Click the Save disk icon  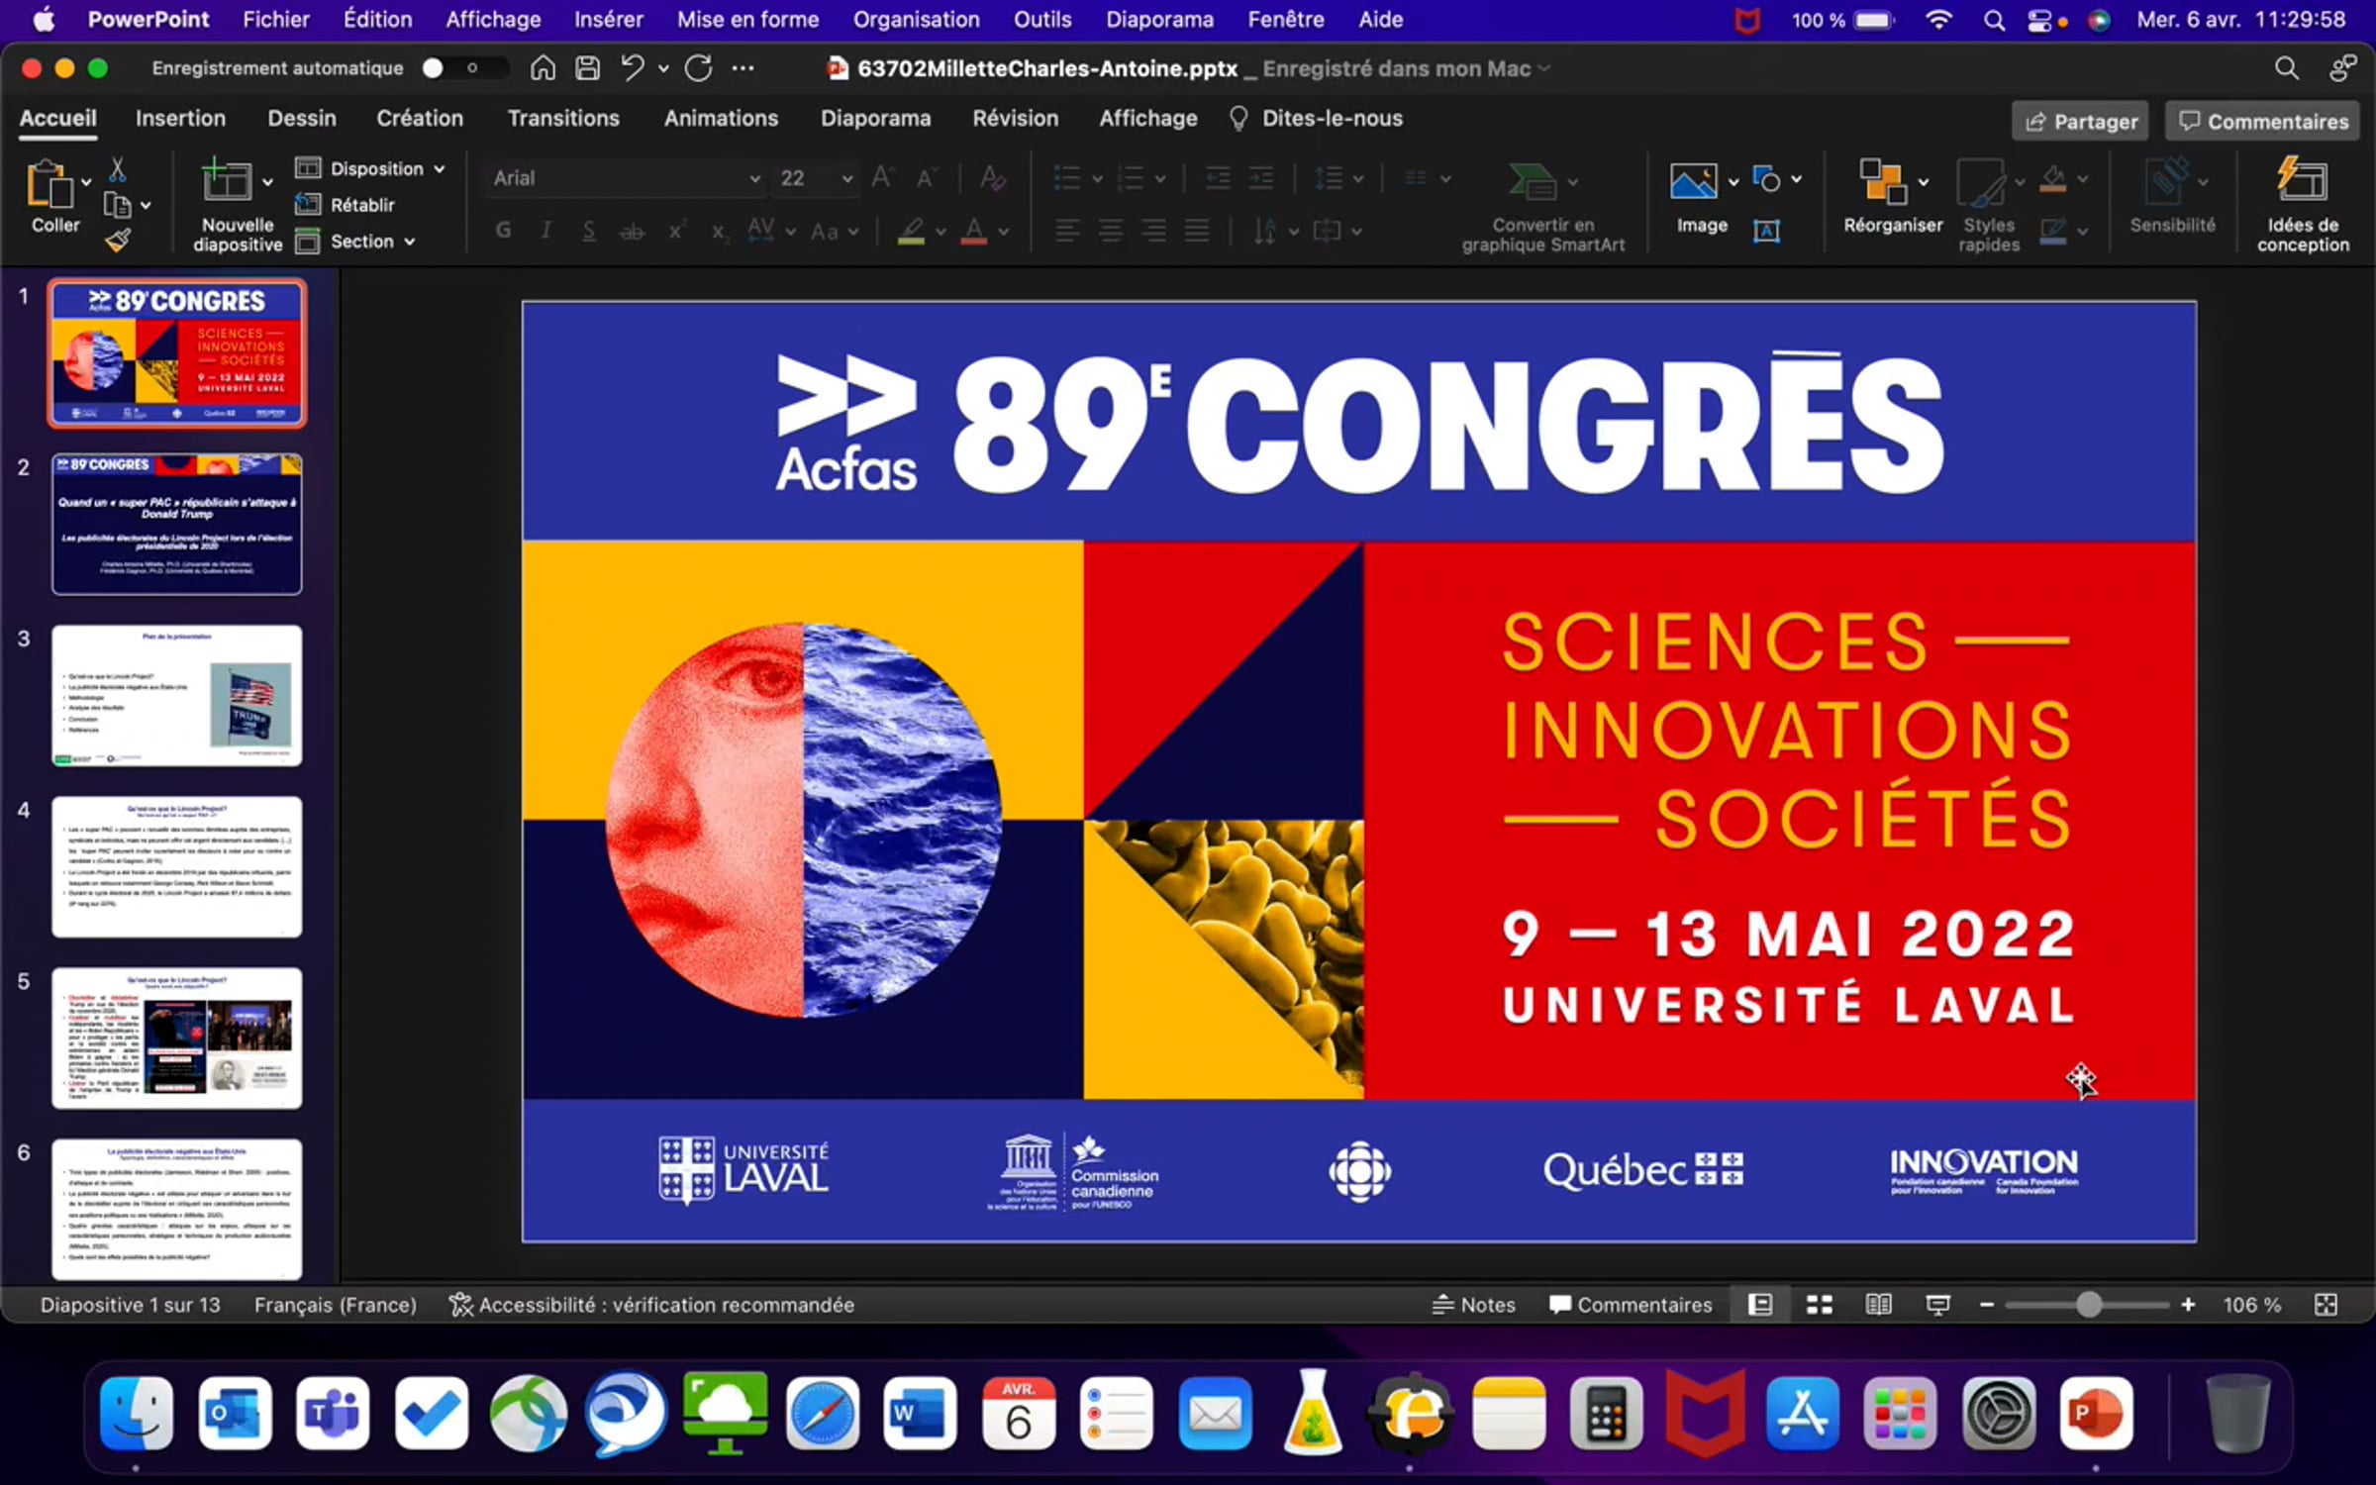(588, 68)
